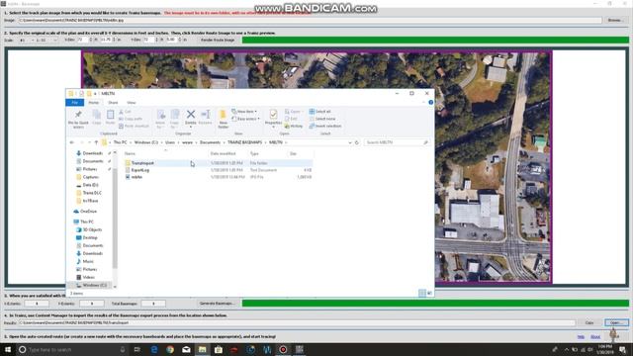Refresh the MBLTN folder view
The height and width of the screenshot is (356, 633).
(356, 142)
